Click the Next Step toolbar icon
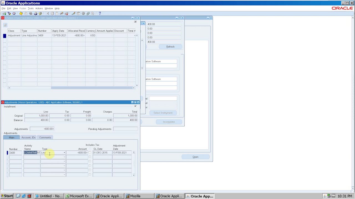Screen dimensions: 355x199 26,13
